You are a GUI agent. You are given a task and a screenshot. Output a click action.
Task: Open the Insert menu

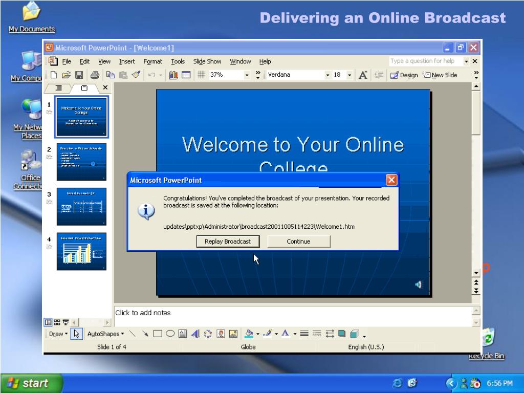(127, 61)
